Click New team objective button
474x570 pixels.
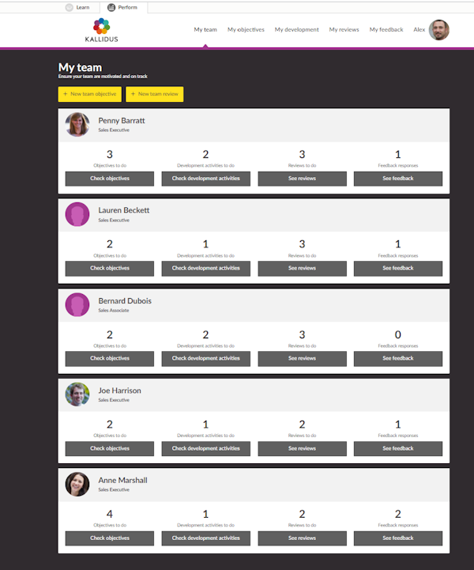coord(89,94)
